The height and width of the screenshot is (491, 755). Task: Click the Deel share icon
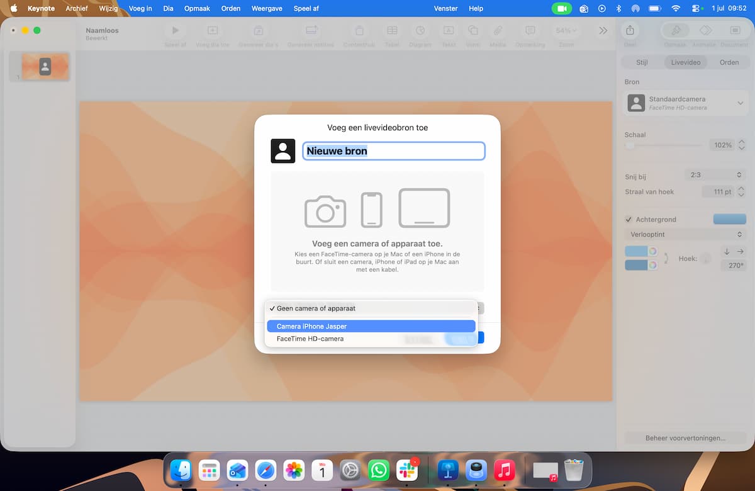pyautogui.click(x=630, y=30)
